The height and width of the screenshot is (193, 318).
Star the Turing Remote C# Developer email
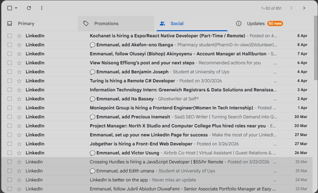click(19, 81)
